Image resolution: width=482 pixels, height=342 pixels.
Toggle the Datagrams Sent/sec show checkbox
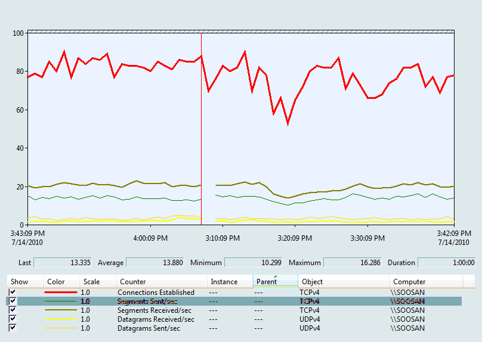pos(13,328)
